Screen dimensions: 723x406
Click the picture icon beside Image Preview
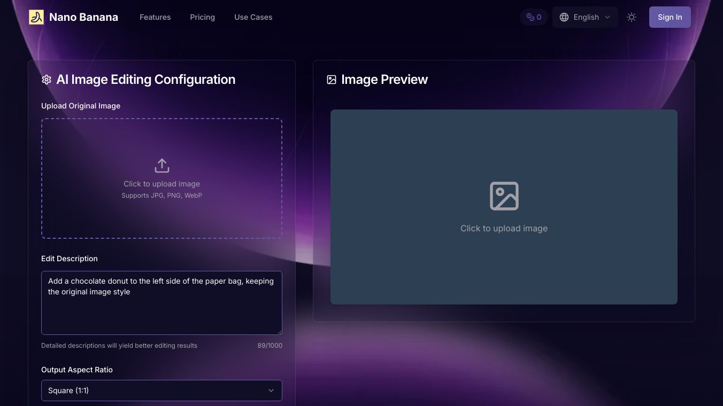[332, 80]
